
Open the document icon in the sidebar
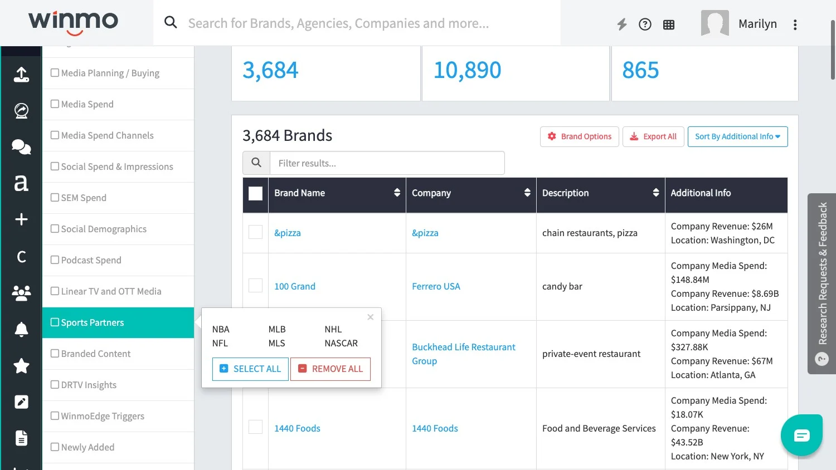21,438
